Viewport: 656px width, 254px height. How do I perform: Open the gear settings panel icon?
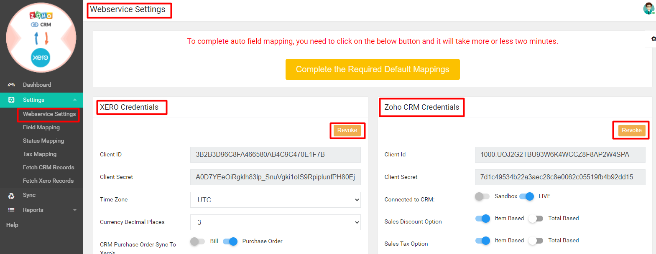tap(653, 39)
